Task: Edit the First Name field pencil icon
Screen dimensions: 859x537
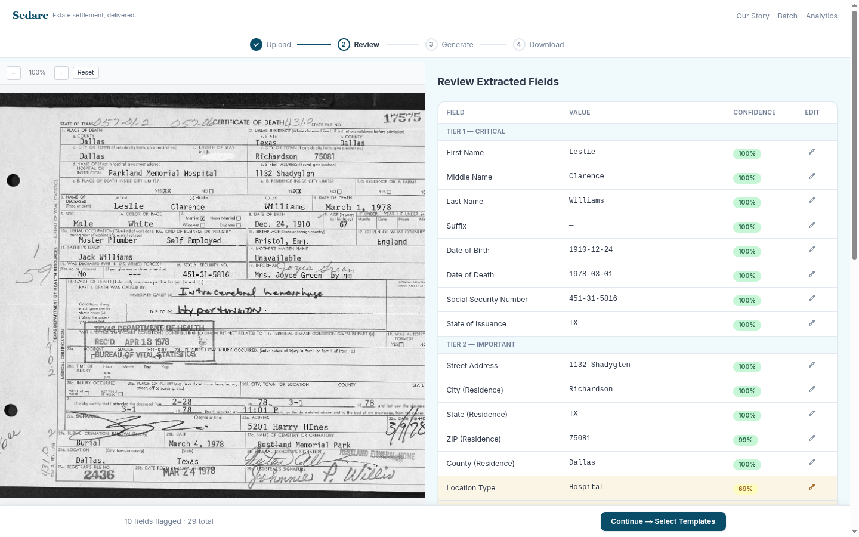Action: tap(811, 152)
